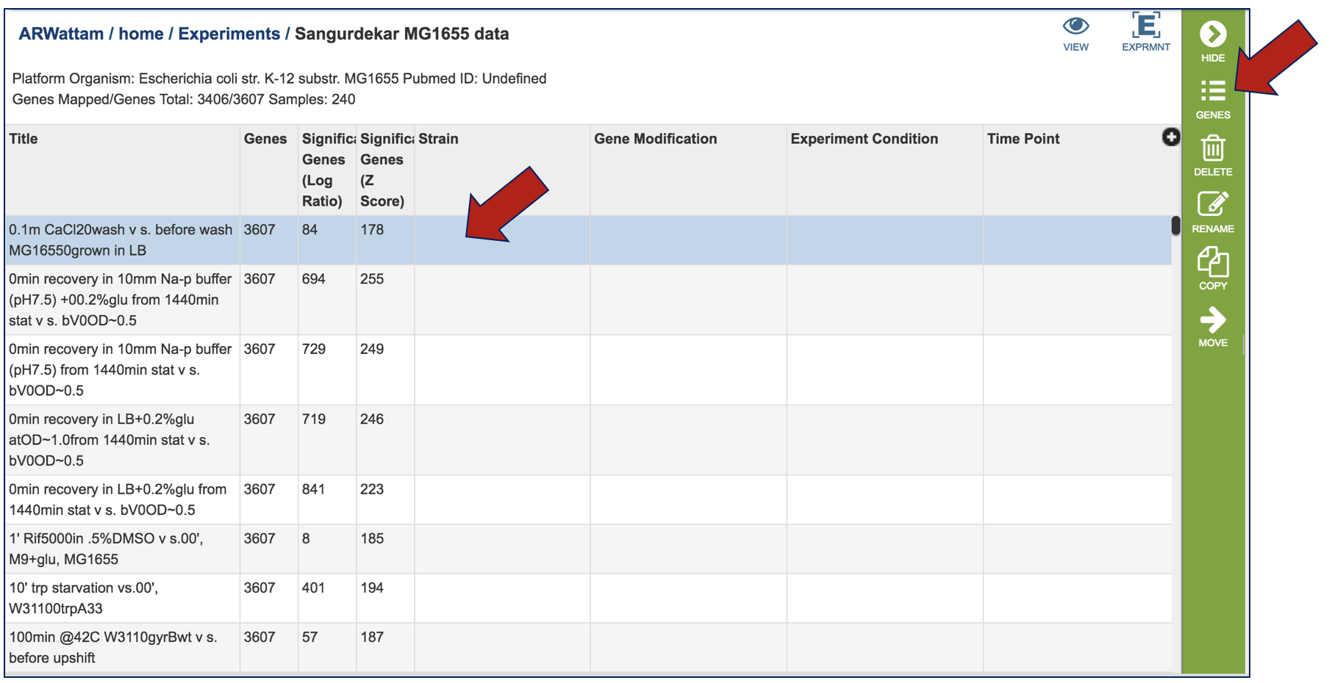This screenshot has width=1332, height=683.
Task: Select the 10' trp starvation row
Action: (x=83, y=598)
